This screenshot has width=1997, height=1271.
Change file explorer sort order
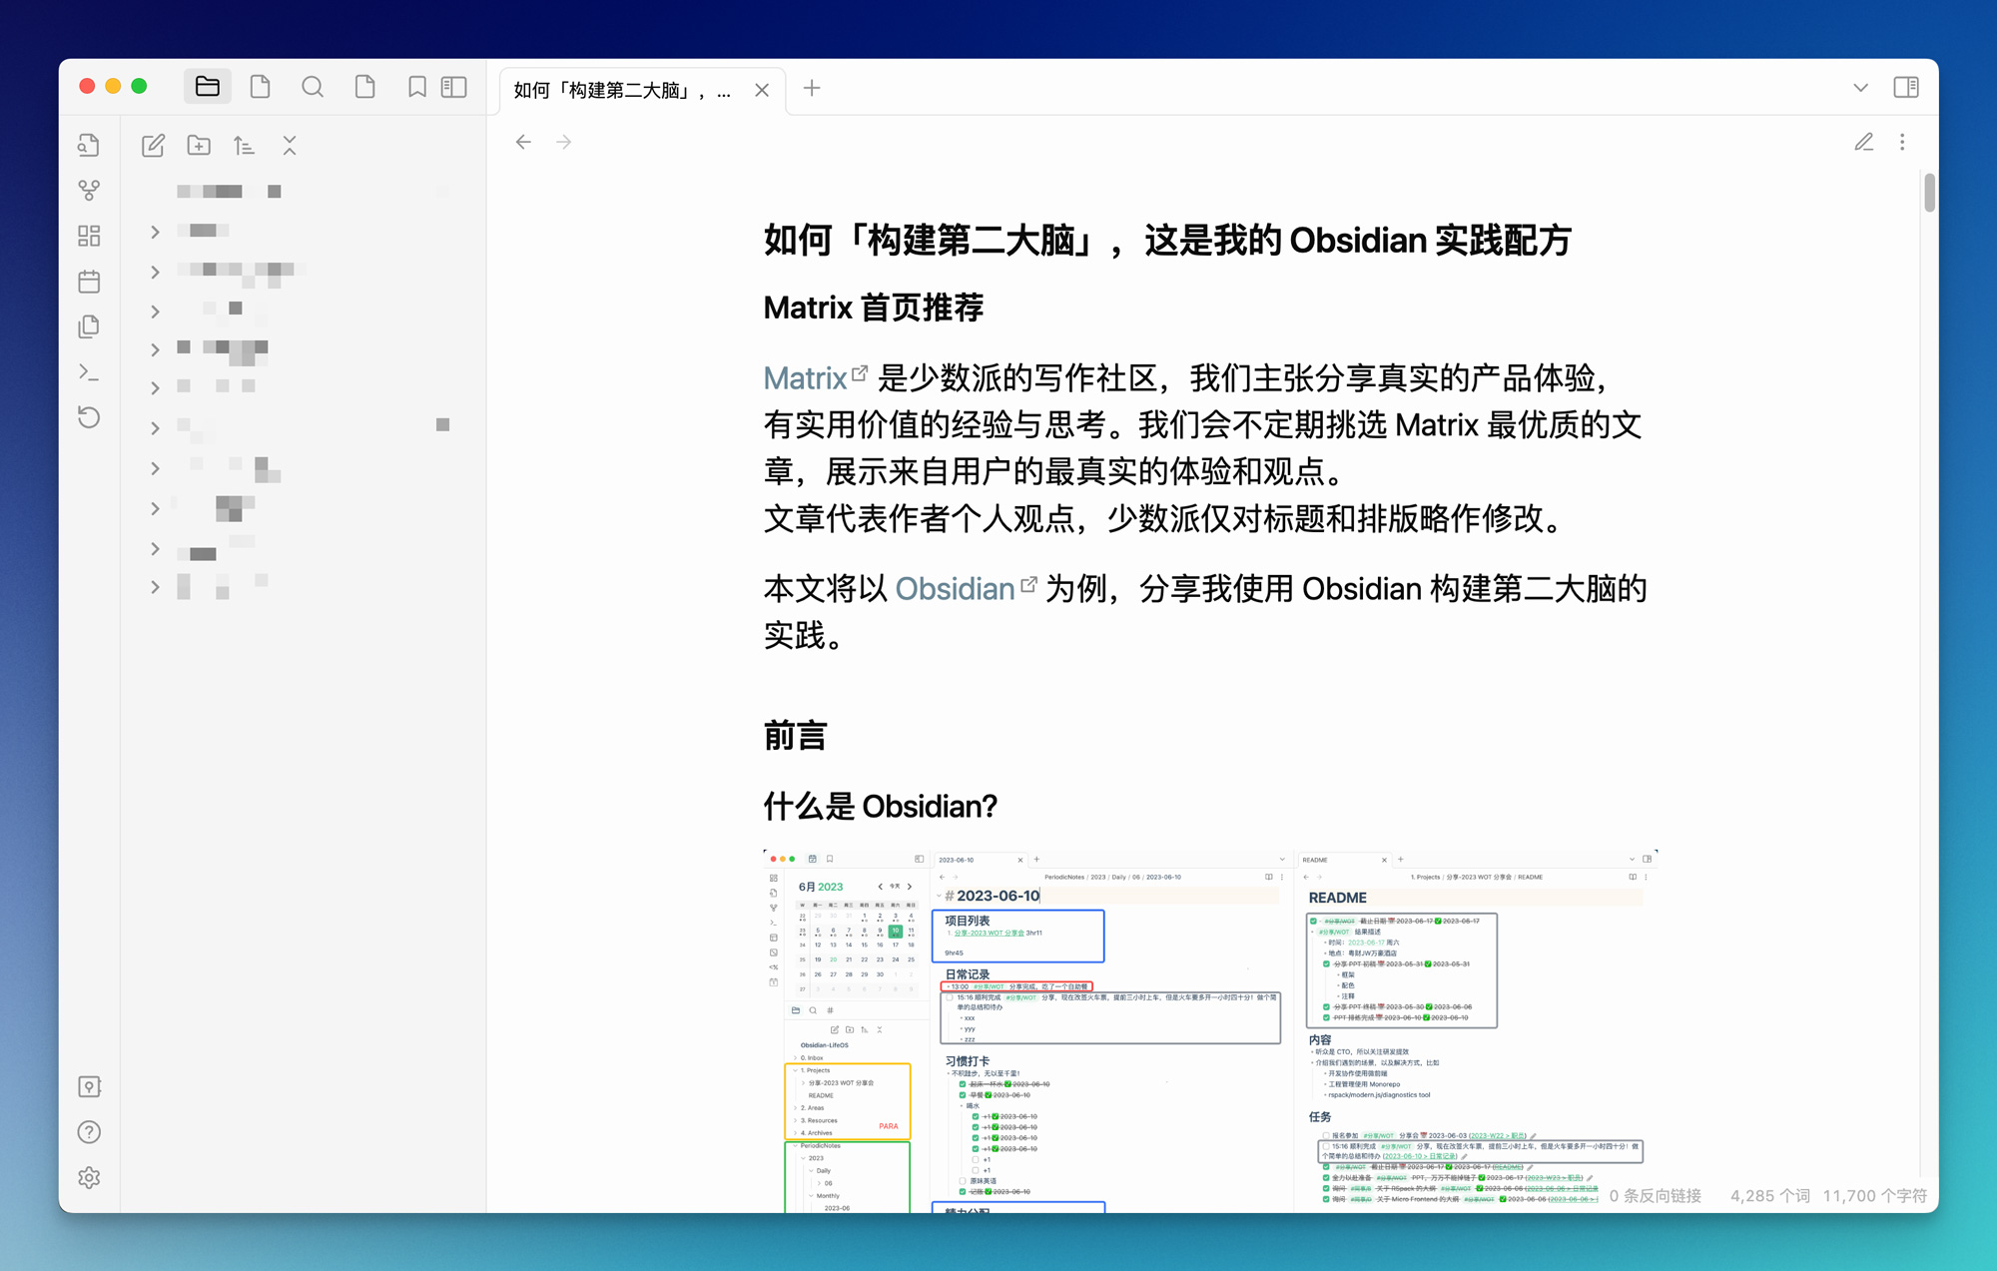pyautogui.click(x=244, y=146)
